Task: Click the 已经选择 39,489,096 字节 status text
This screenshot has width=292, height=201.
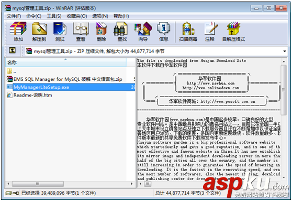Action: coord(59,193)
